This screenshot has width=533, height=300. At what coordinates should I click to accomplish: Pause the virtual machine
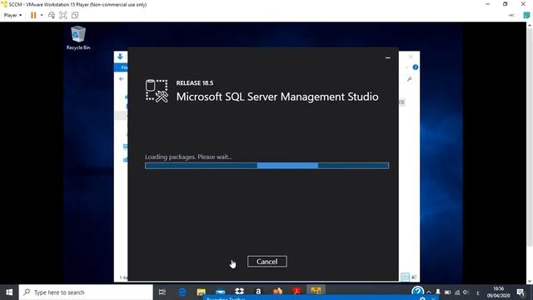[x=33, y=15]
